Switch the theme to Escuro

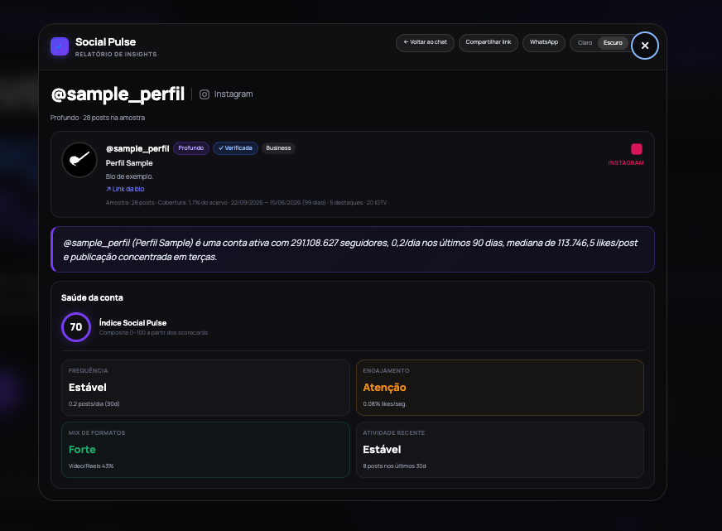click(613, 43)
